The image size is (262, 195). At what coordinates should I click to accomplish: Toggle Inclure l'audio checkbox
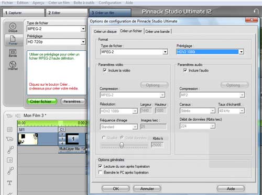click(185, 70)
